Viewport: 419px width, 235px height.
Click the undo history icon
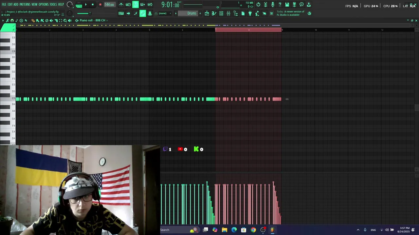(x=258, y=5)
